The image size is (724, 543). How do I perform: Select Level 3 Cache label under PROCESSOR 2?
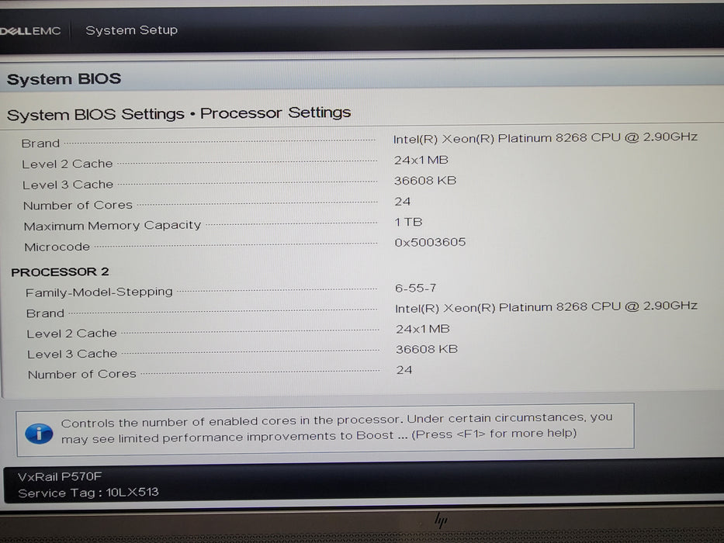pos(72,355)
